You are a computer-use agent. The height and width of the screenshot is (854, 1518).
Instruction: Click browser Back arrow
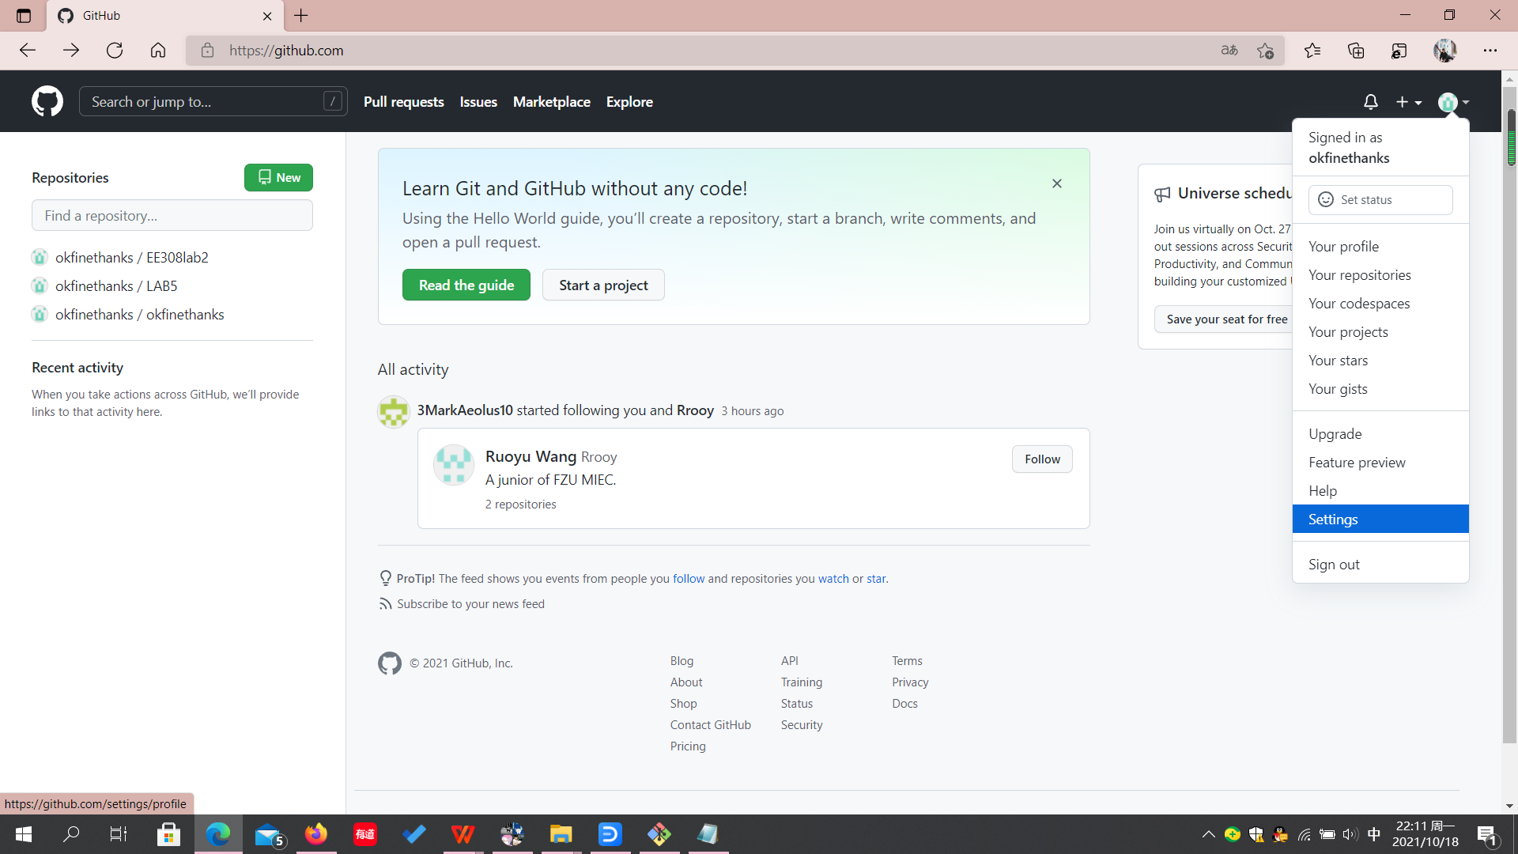tap(28, 51)
